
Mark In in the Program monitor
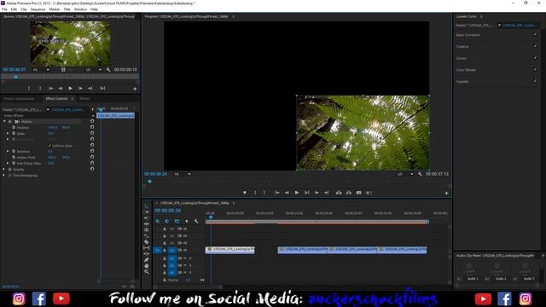255,193
